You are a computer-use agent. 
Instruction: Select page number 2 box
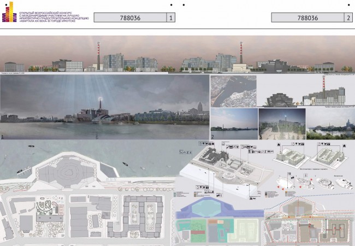[x=348, y=17]
